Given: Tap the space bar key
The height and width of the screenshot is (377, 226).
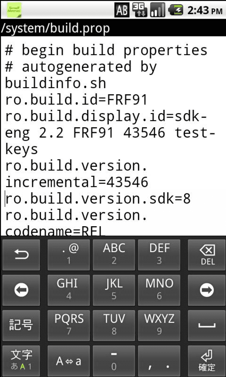Looking at the screenshot, I should point(208,325).
